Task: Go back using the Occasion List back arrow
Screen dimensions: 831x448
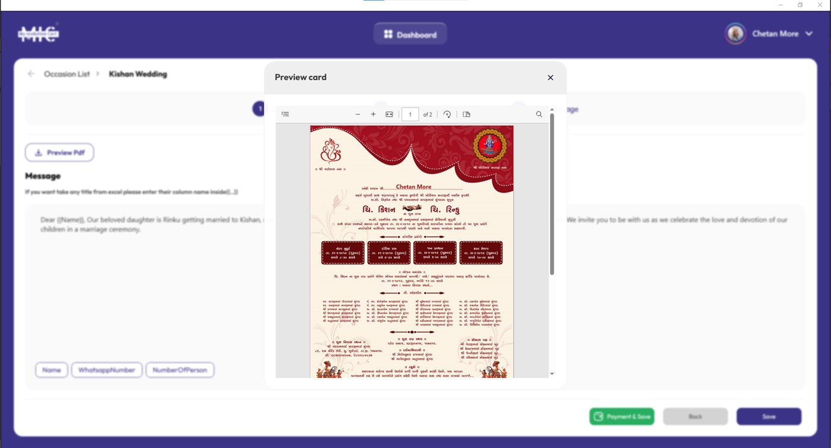Action: 30,73
